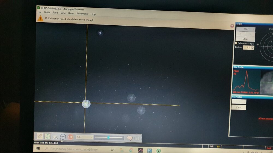Open the brain advanced settings icon
Viewport: 273px width, 153px height.
click(129, 138)
